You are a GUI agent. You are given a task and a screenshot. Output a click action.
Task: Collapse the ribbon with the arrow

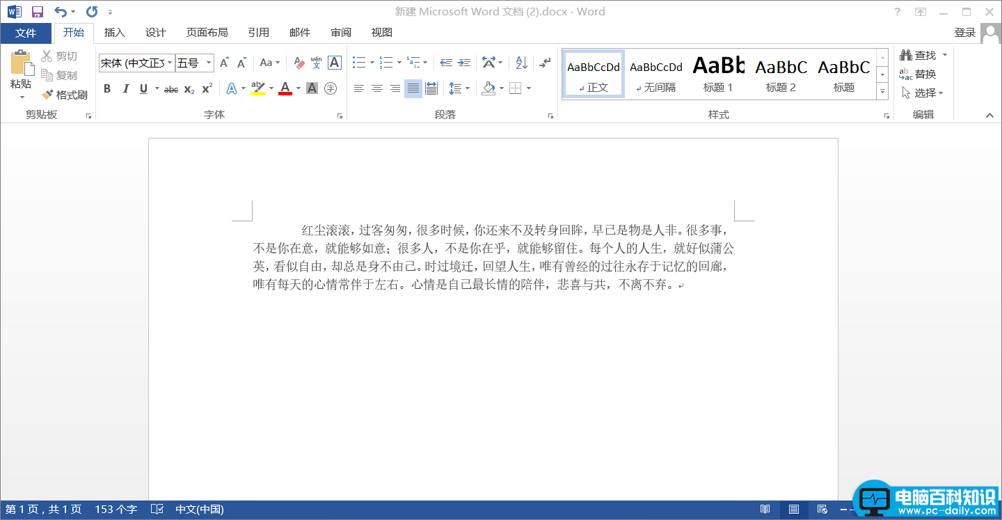[989, 116]
